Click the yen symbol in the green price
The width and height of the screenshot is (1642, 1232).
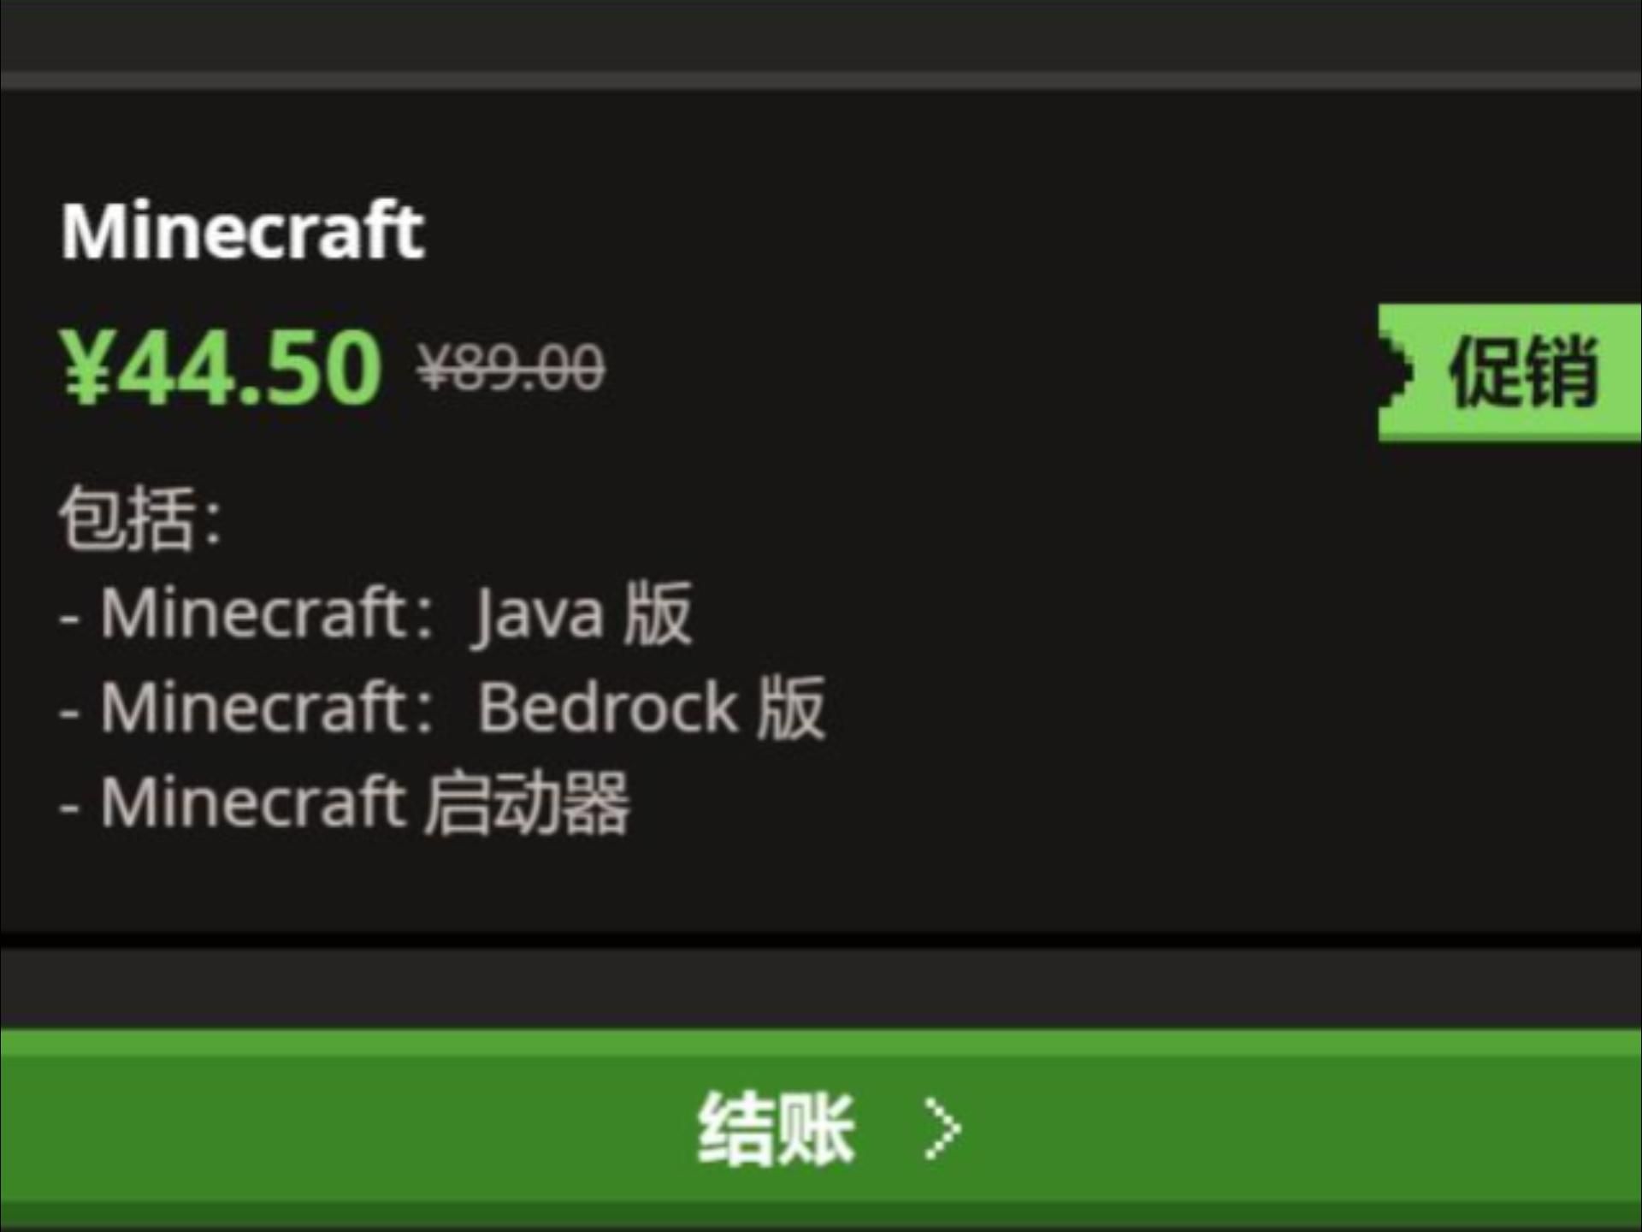coord(86,368)
